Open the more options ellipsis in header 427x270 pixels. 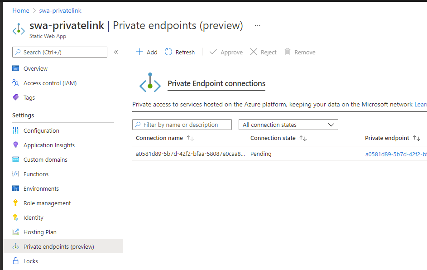258,25
